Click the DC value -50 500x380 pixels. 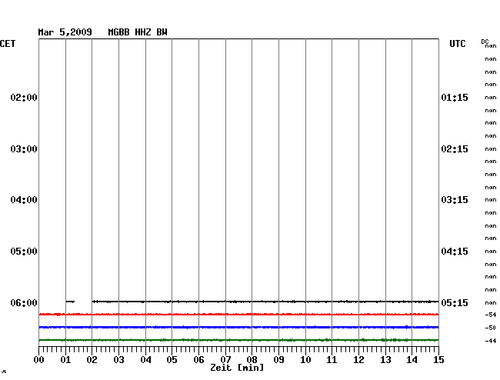[x=491, y=328]
